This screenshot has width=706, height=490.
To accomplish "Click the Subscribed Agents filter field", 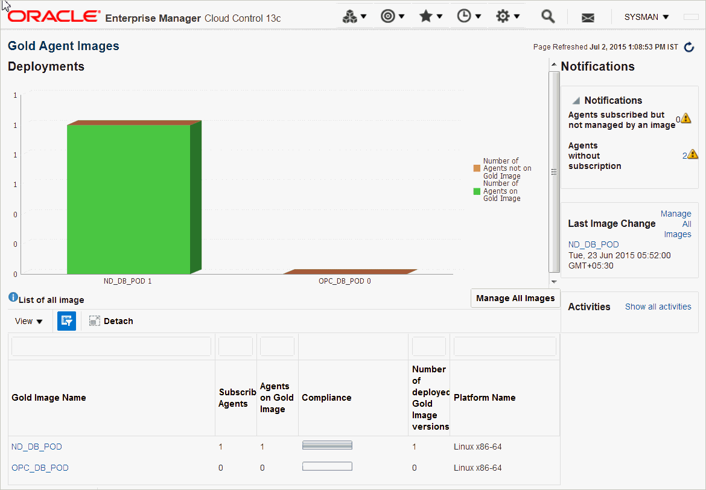I will pos(235,347).
